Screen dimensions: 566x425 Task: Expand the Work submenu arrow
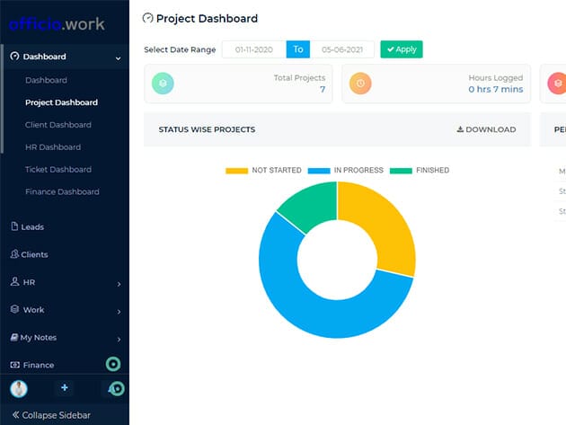click(119, 312)
